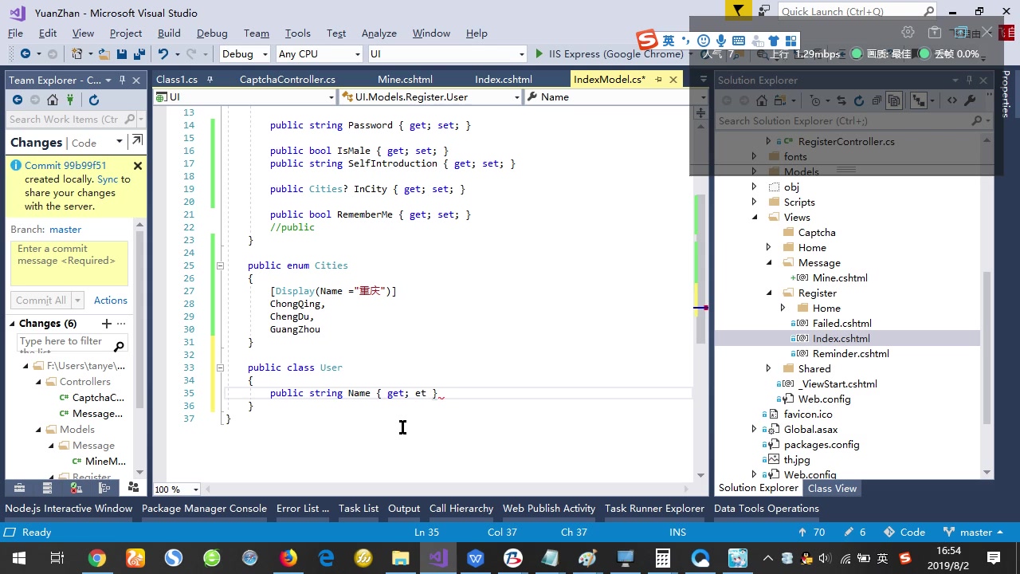Click master branch link

65,229
